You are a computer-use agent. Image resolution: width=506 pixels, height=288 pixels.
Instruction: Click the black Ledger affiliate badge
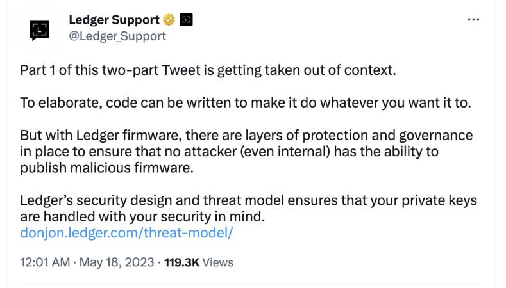pyautogui.click(x=186, y=20)
